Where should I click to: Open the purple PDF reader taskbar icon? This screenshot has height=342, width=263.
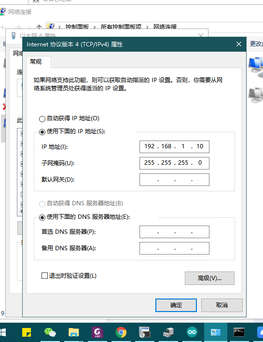coord(97,332)
